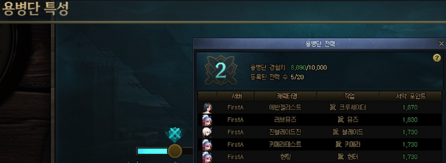Viewport: 446px width, 163px height.
Task: Click the round gold knob on trait slider
Action: pyautogui.click(x=175, y=151)
